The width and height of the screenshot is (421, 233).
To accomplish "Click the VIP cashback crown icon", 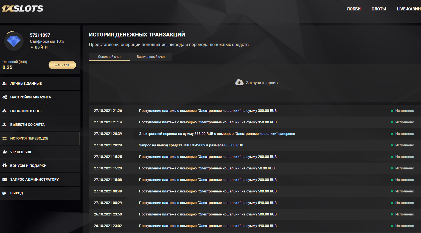I will point(5,152).
